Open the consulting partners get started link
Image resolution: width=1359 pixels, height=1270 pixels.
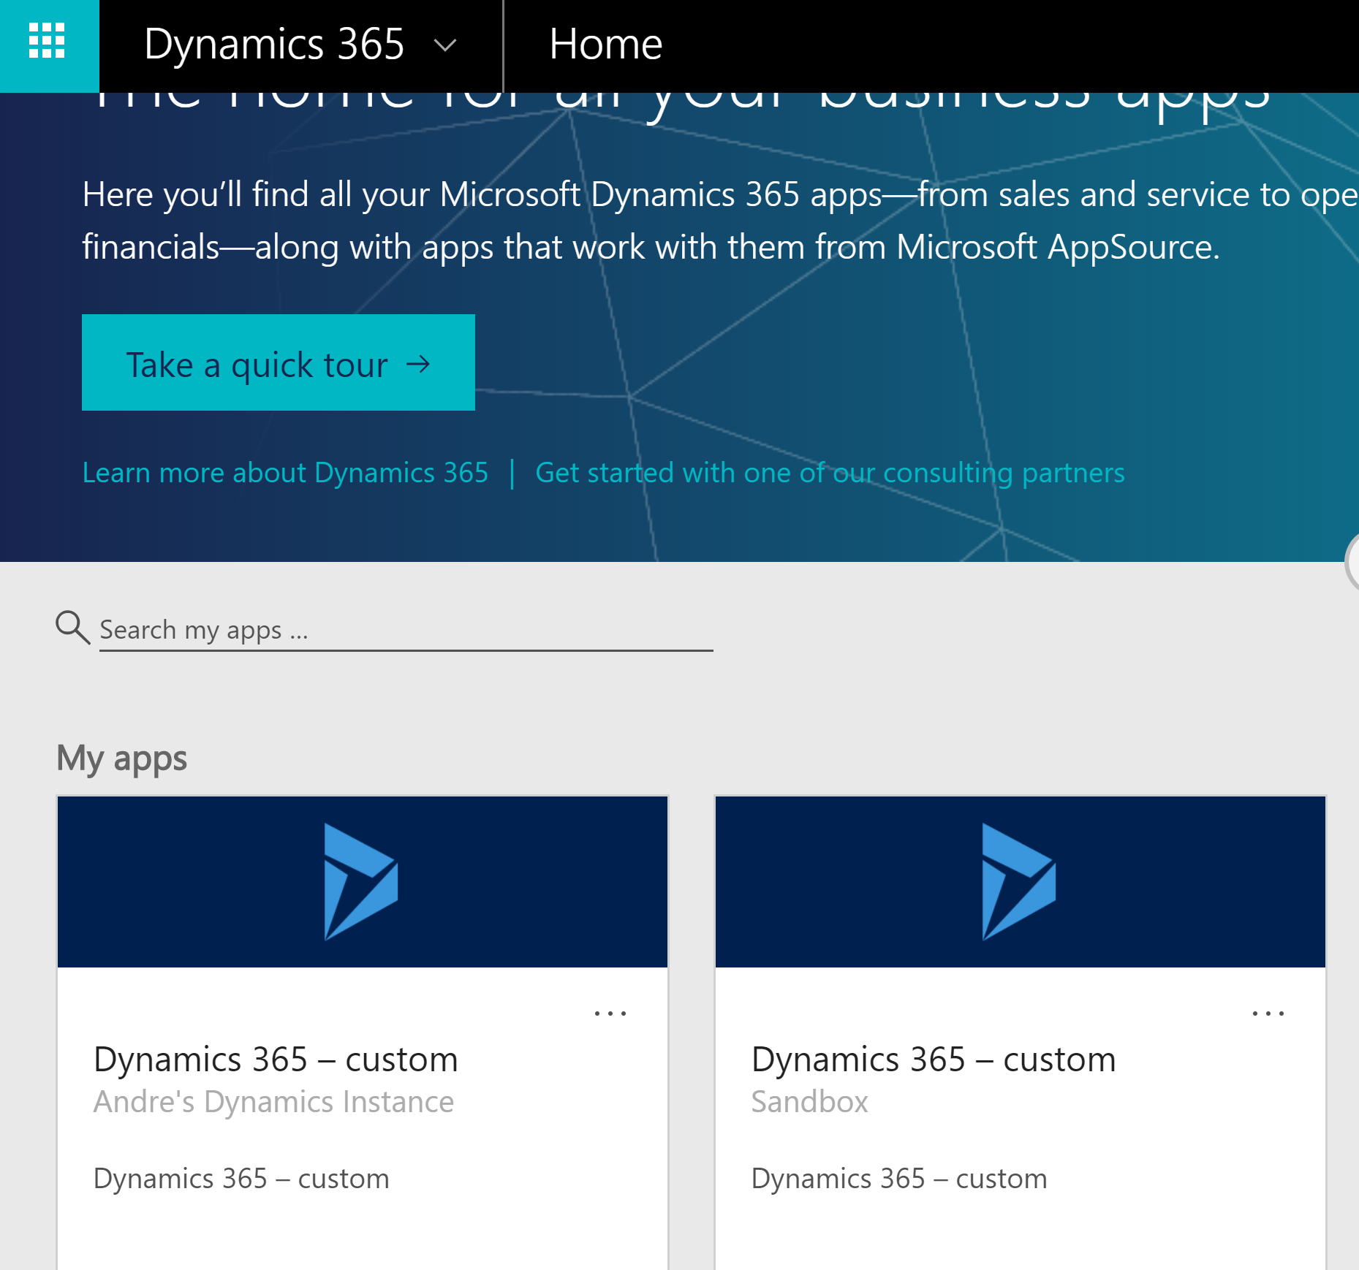[830, 473]
